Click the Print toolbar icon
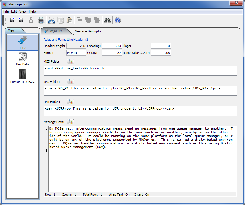This screenshot has width=245, height=205. tap(41, 20)
